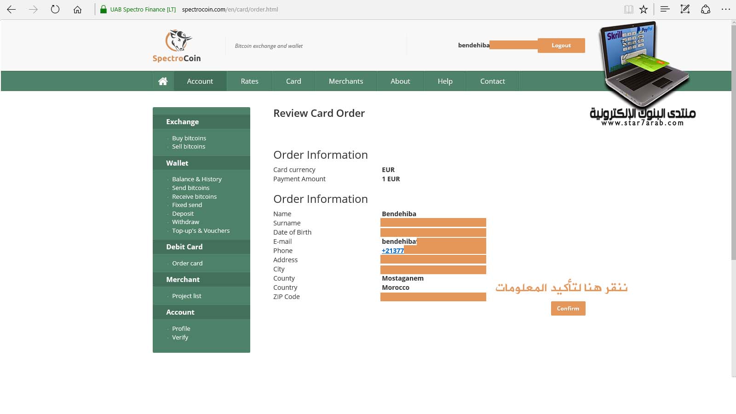Open Withdraw sidebar link

pos(186,222)
